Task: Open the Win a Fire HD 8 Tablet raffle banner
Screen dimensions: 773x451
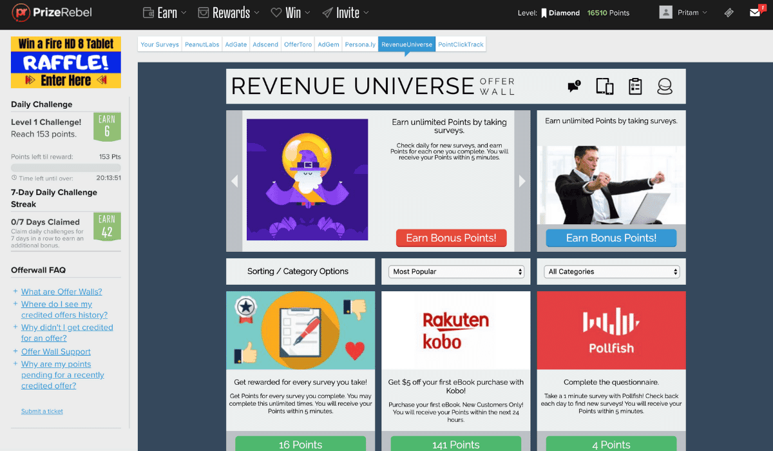Action: pos(66,62)
